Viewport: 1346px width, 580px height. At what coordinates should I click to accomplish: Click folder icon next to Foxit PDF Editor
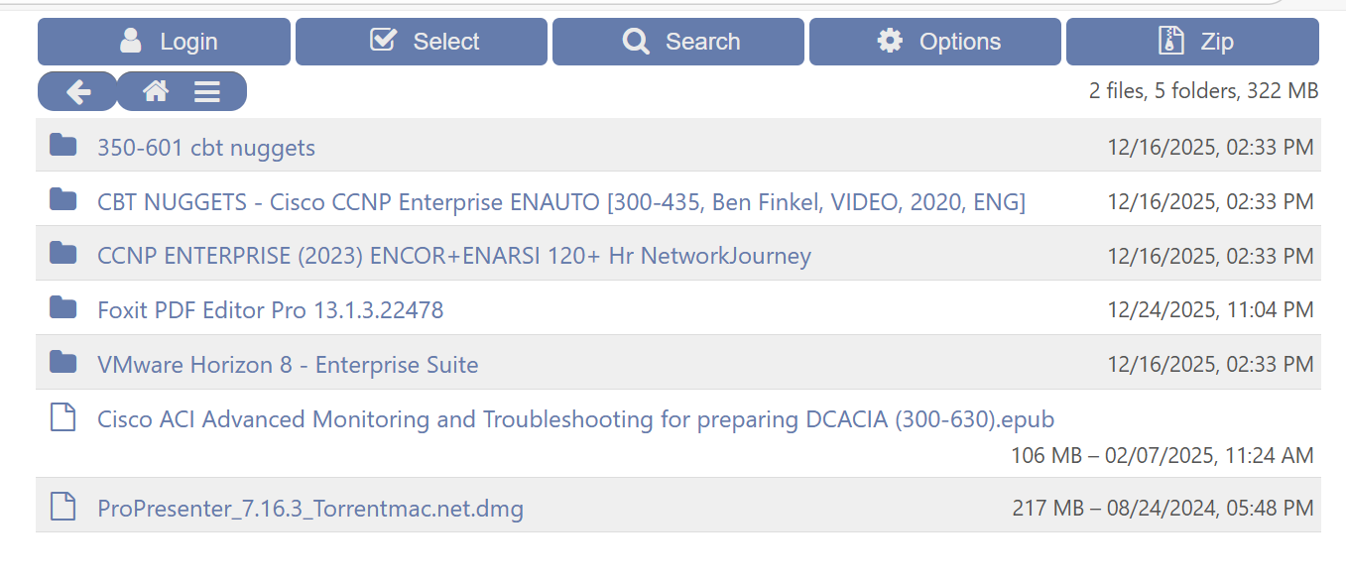pyautogui.click(x=63, y=308)
